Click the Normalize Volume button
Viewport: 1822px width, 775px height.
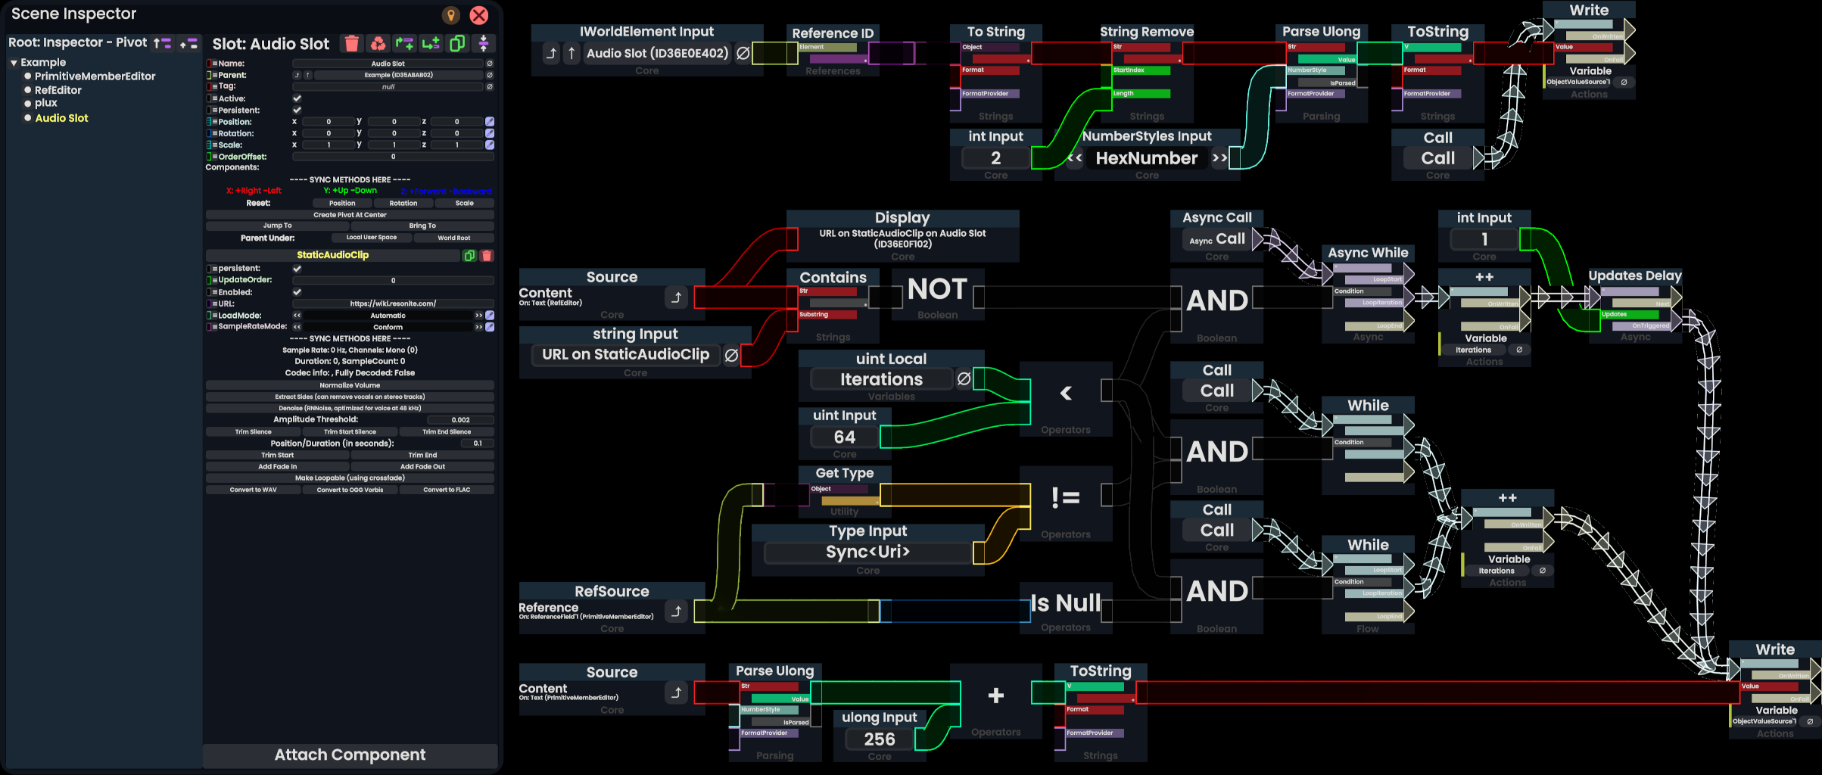coord(350,385)
